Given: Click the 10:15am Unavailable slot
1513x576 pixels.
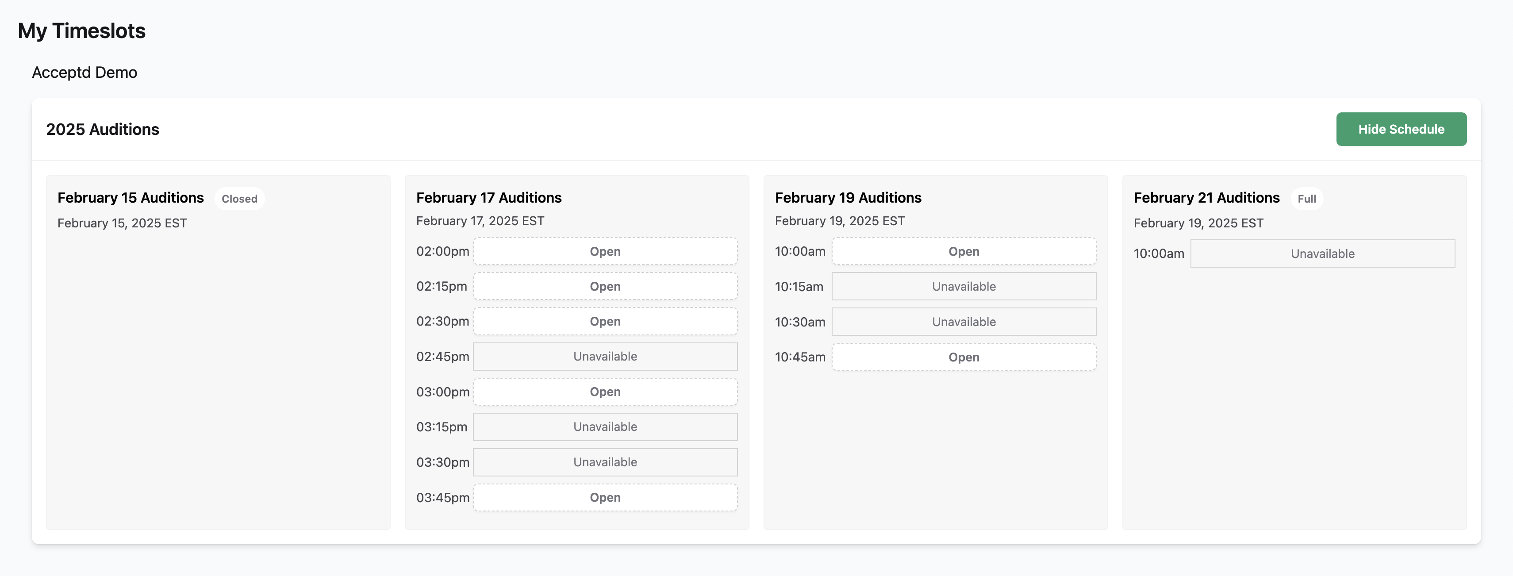Looking at the screenshot, I should pos(963,287).
